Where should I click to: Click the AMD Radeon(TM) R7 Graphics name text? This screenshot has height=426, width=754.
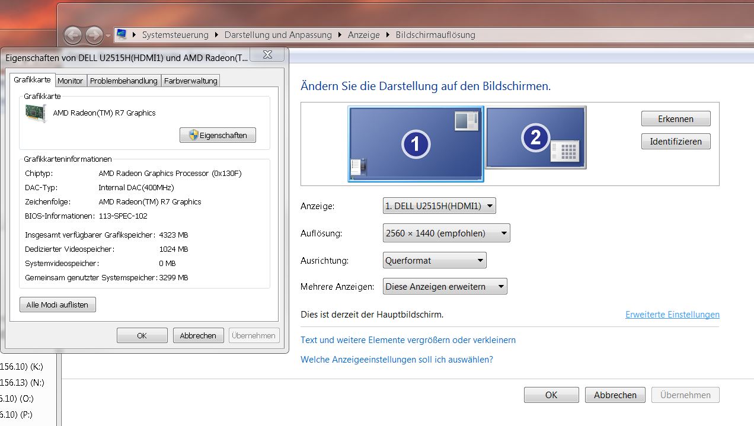pyautogui.click(x=104, y=113)
